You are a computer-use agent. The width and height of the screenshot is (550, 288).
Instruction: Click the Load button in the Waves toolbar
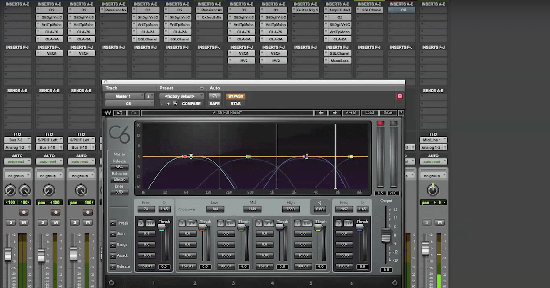[x=369, y=112]
